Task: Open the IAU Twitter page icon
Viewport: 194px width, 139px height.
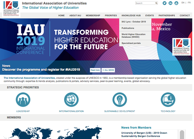Action: tap(164, 3)
